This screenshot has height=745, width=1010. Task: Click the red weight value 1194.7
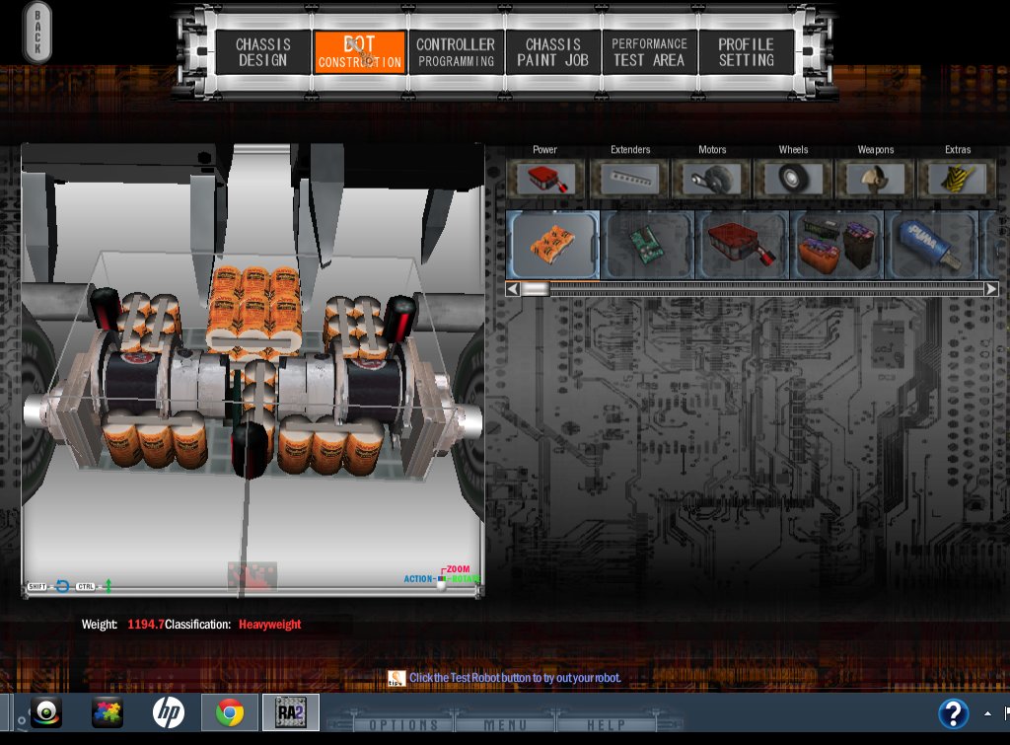point(146,625)
